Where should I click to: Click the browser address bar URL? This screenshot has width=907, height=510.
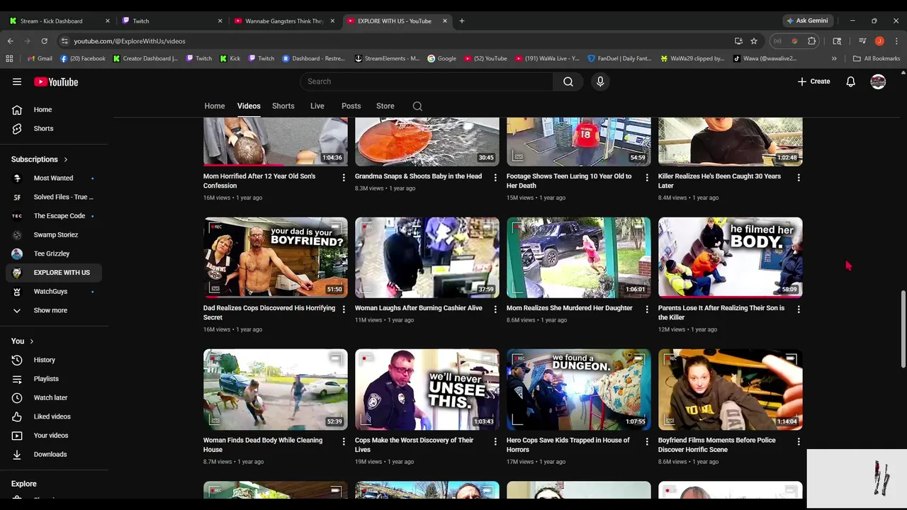(x=130, y=41)
